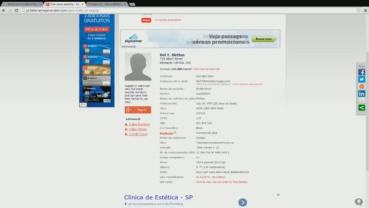Screen dimensions: 369x208
Task: Open the Clínica de Estética - SP ad title
Action: (x=159, y=198)
